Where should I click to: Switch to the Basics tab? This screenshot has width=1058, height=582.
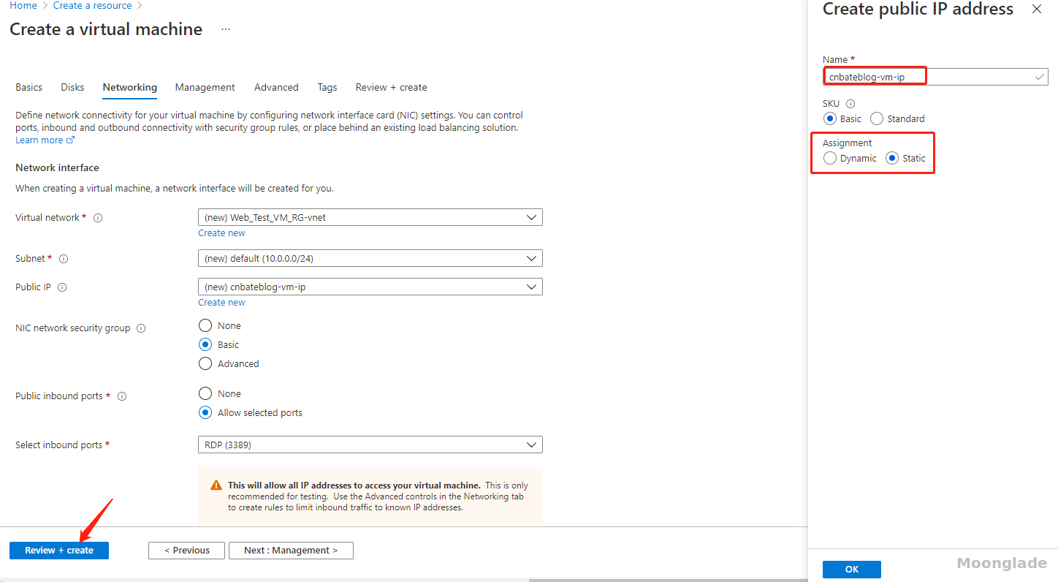(x=29, y=87)
